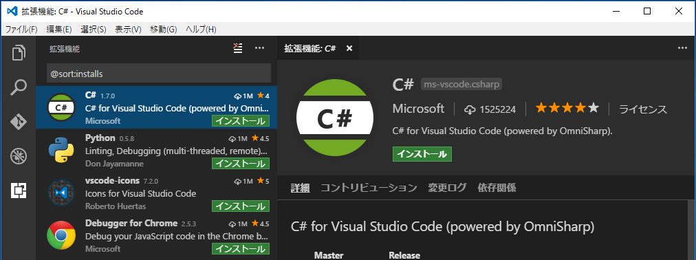
Task: Open the ファイル(F) menu
Action: point(21,30)
